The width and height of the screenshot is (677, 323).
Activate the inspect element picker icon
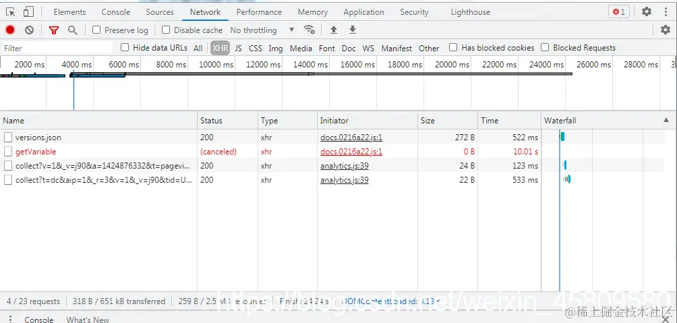(x=11, y=12)
